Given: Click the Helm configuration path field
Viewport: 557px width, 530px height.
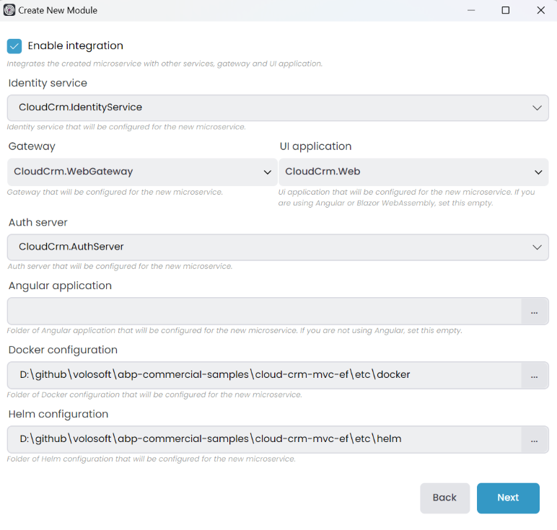Looking at the screenshot, I should (264, 440).
